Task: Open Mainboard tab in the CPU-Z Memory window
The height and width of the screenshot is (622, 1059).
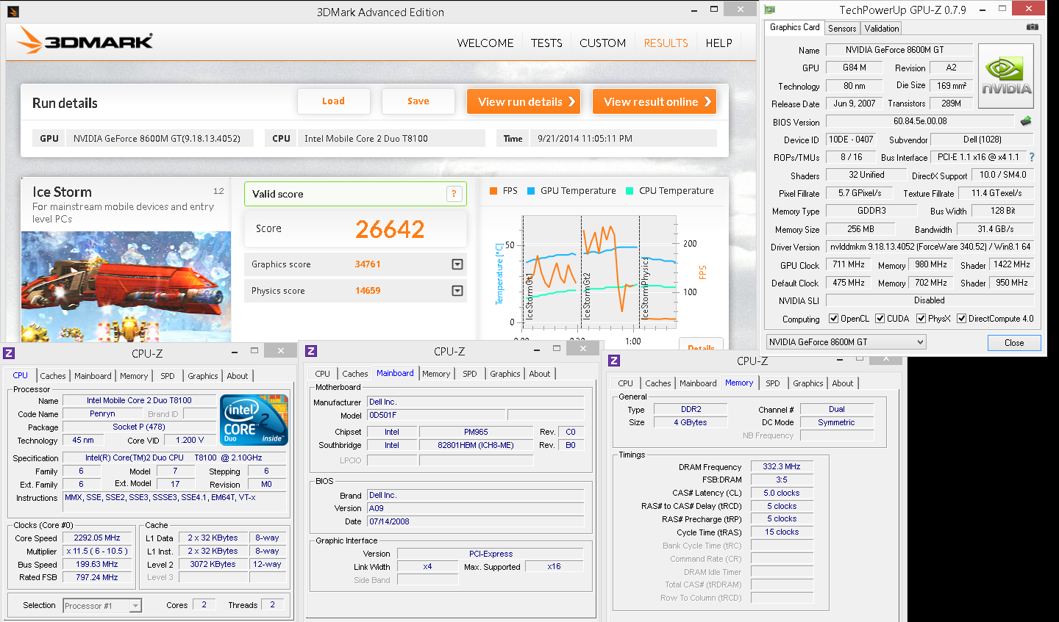Action: coord(698,383)
